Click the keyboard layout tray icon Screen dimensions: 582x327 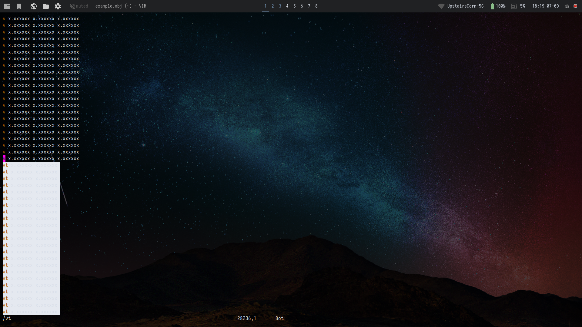pyautogui.click(x=567, y=6)
